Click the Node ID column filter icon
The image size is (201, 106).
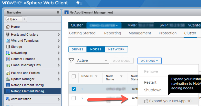coord(96,77)
